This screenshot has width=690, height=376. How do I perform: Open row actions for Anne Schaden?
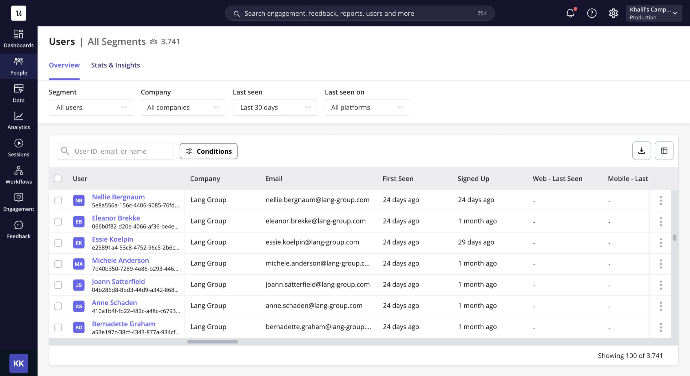click(661, 306)
